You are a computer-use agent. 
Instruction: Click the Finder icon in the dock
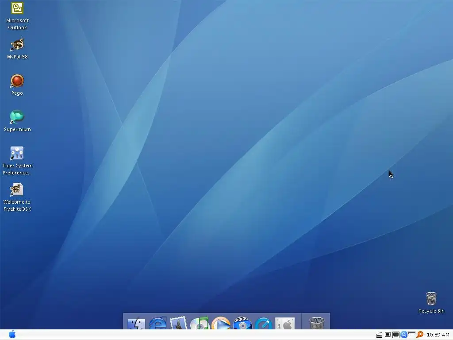coord(136,323)
